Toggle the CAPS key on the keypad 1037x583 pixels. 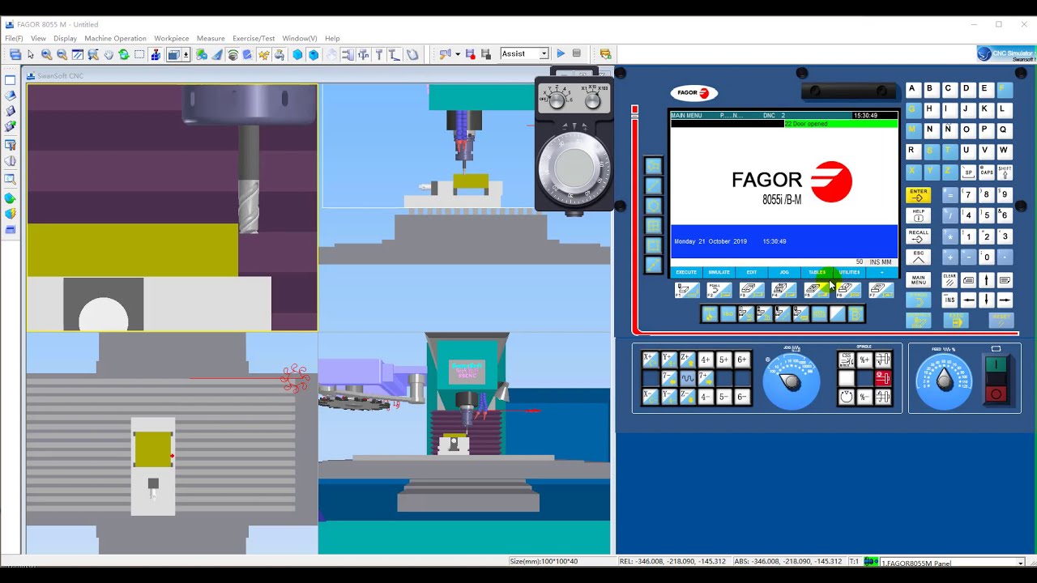point(986,172)
